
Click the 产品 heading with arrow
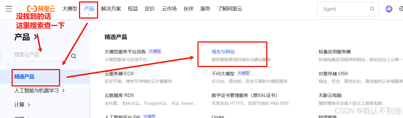(26, 37)
